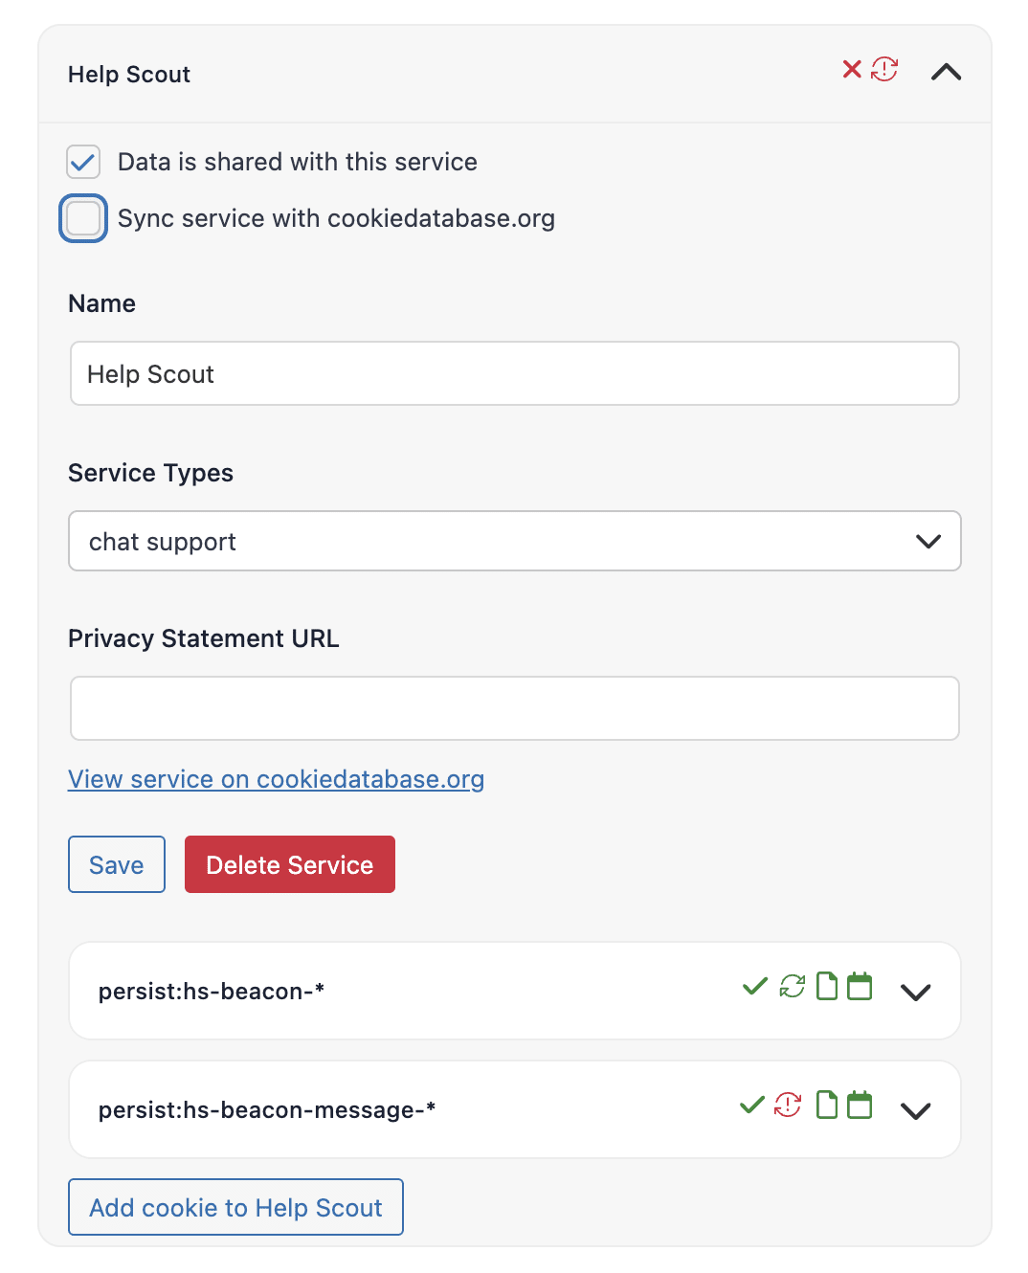
Task: Uncheck Data is shared with this service
Action: point(83,162)
